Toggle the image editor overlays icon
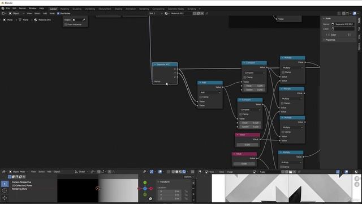362x204 pixels. 346,172
